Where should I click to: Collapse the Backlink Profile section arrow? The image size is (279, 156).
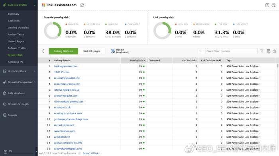coord(35,5)
